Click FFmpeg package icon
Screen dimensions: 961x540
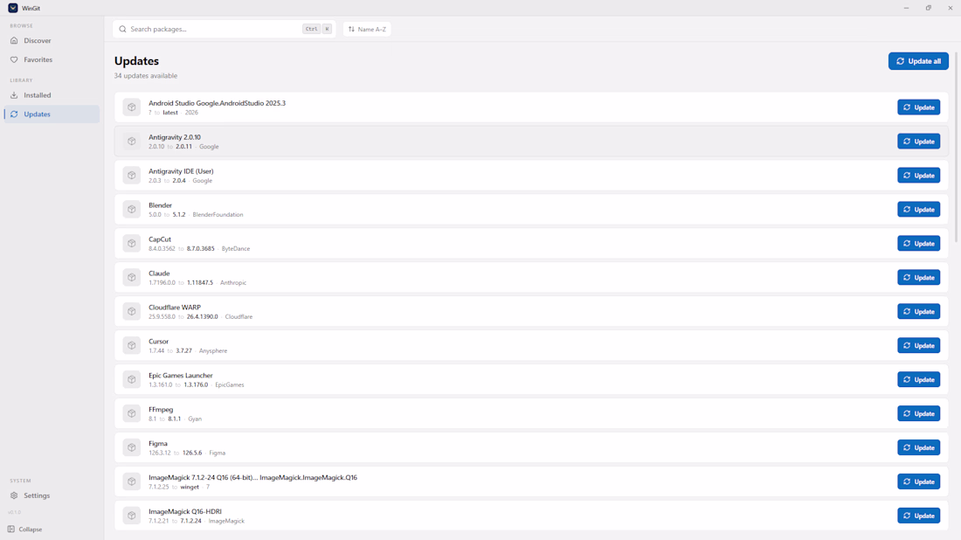132,413
